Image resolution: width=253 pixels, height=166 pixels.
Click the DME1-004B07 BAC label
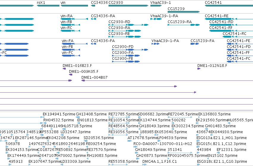pos(94,78)
